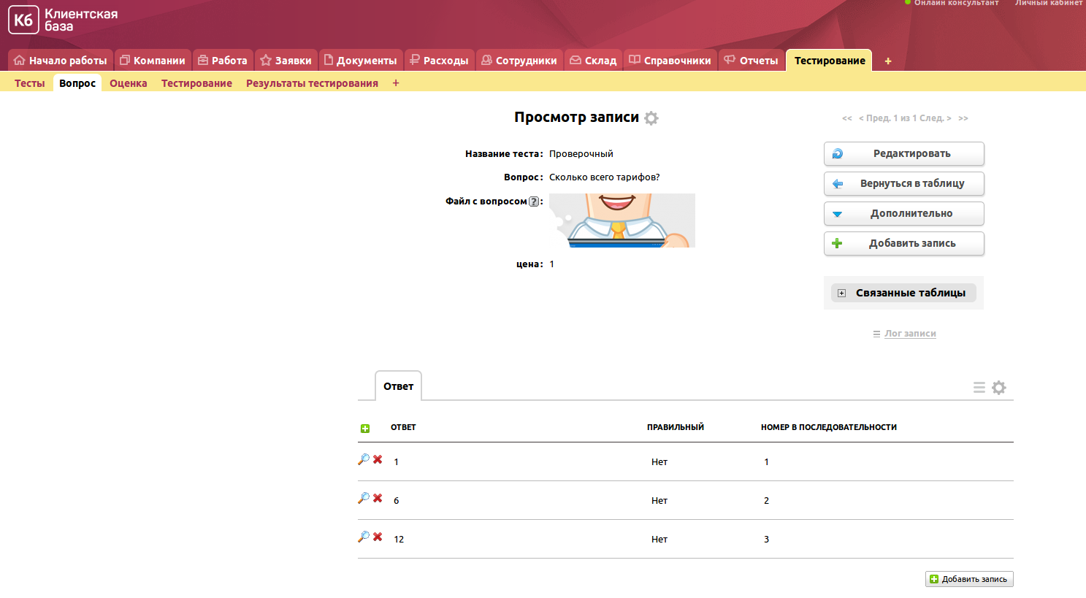Open the Дополнительно dropdown

[x=903, y=214]
